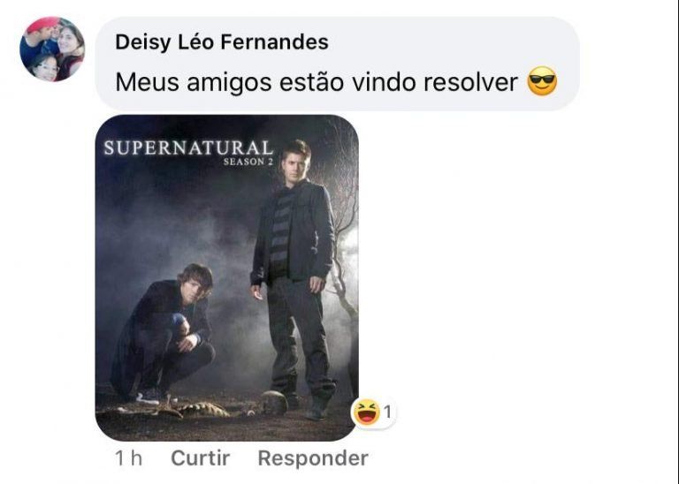
Task: Click the sunglasses emoji in comment
Action: tap(542, 81)
